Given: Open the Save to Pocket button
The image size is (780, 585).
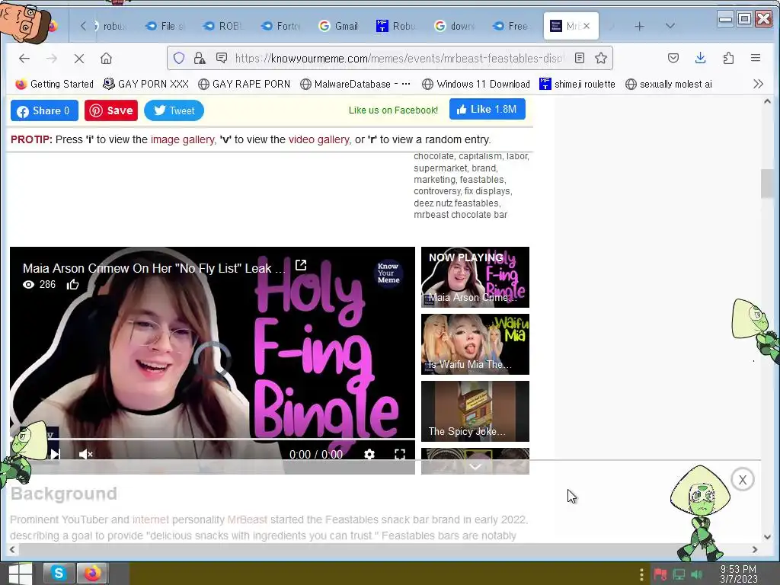Looking at the screenshot, I should [x=673, y=58].
